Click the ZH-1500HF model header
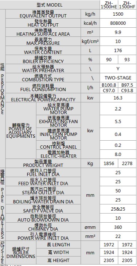 click(127, 5)
